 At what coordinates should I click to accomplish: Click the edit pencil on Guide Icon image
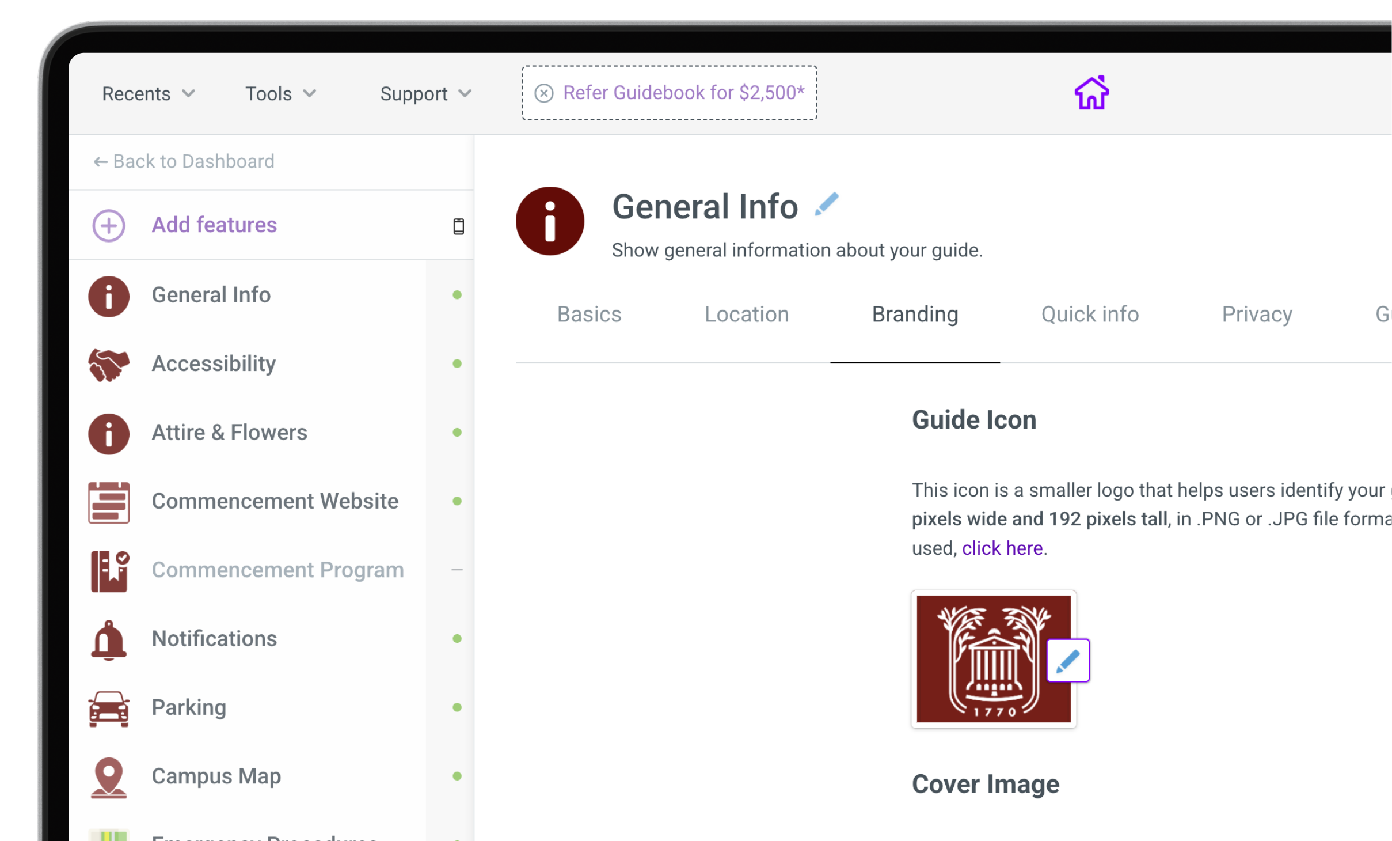pyautogui.click(x=1067, y=660)
